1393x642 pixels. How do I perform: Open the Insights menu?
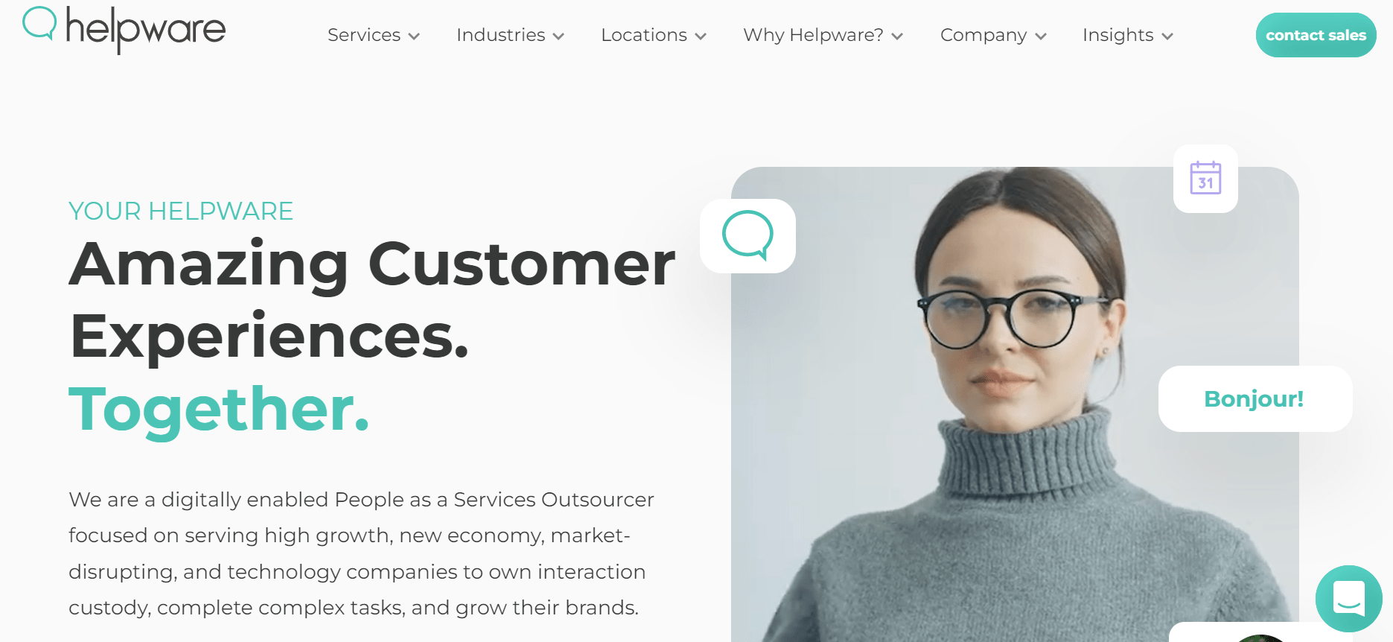click(1128, 35)
